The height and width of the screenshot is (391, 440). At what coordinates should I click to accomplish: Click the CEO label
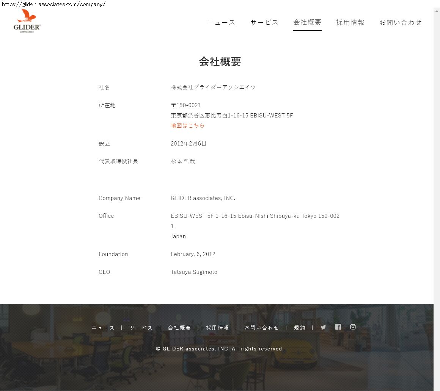pos(104,272)
